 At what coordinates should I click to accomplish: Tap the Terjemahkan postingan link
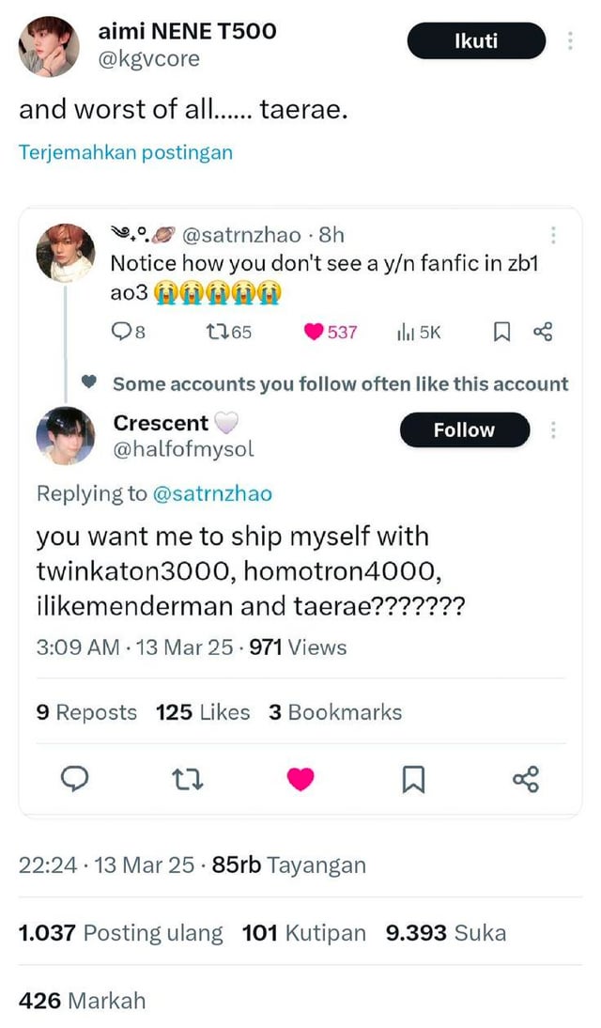pos(126,152)
